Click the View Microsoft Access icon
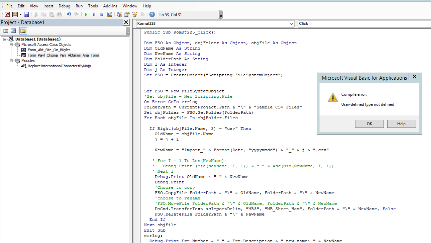The width and height of the screenshot is (431, 243). tap(7, 14)
